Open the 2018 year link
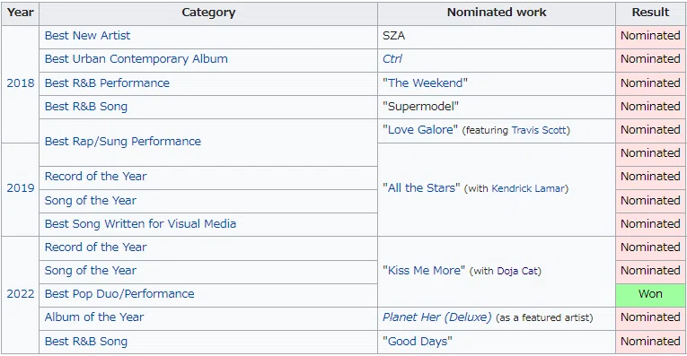The width and height of the screenshot is (687, 356). (20, 83)
